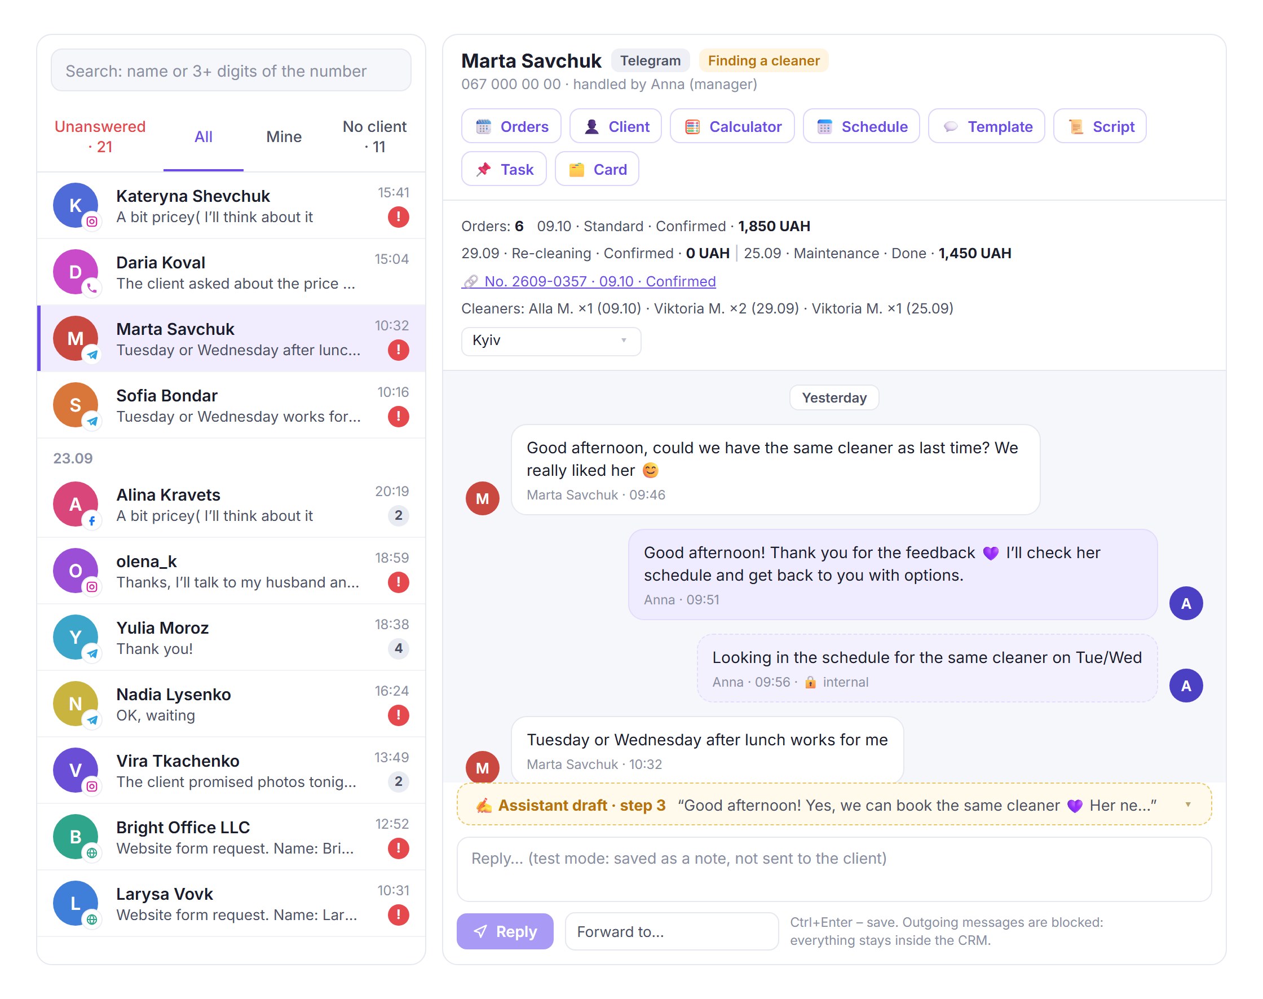
Task: Open the No client · 11 tab
Action: pyautogui.click(x=374, y=137)
